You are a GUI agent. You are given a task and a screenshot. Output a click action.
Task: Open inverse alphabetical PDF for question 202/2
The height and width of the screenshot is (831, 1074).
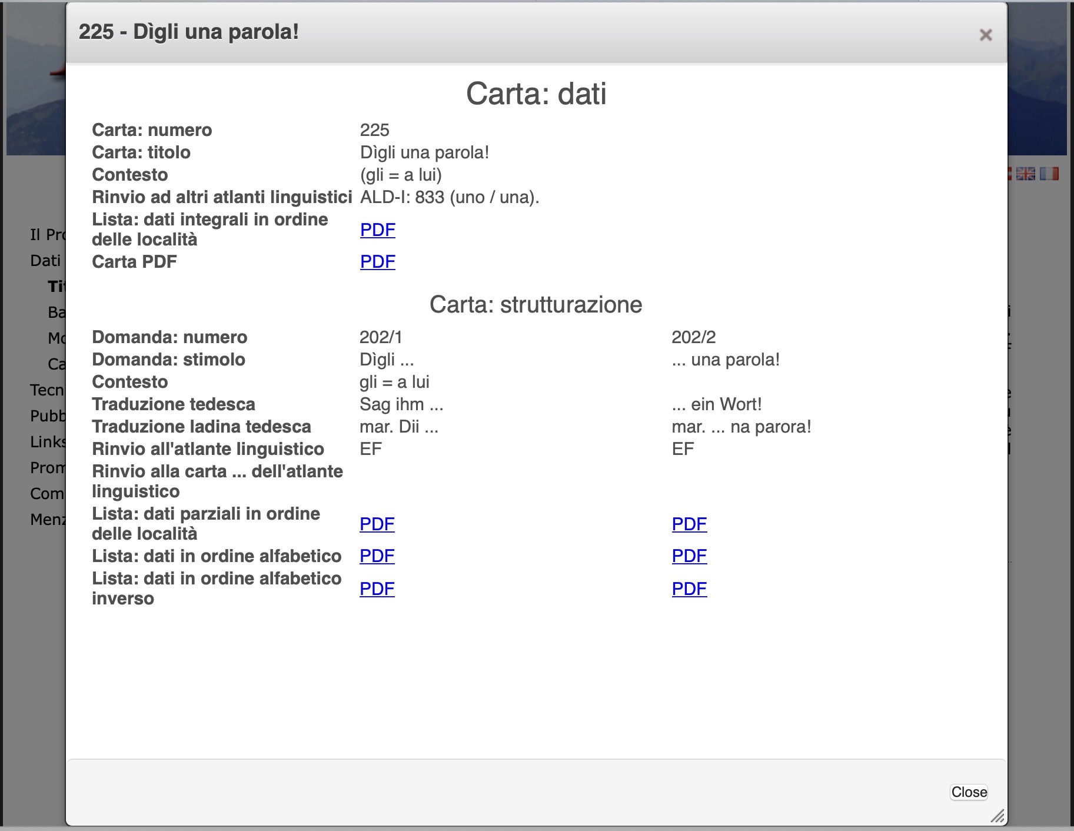689,589
